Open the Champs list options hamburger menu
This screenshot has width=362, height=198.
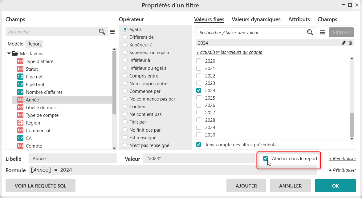(x=112, y=32)
